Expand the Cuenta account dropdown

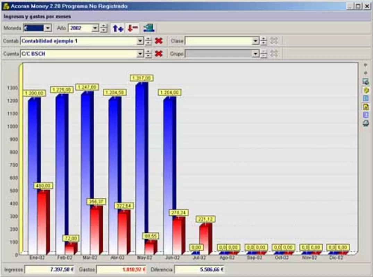(140, 54)
